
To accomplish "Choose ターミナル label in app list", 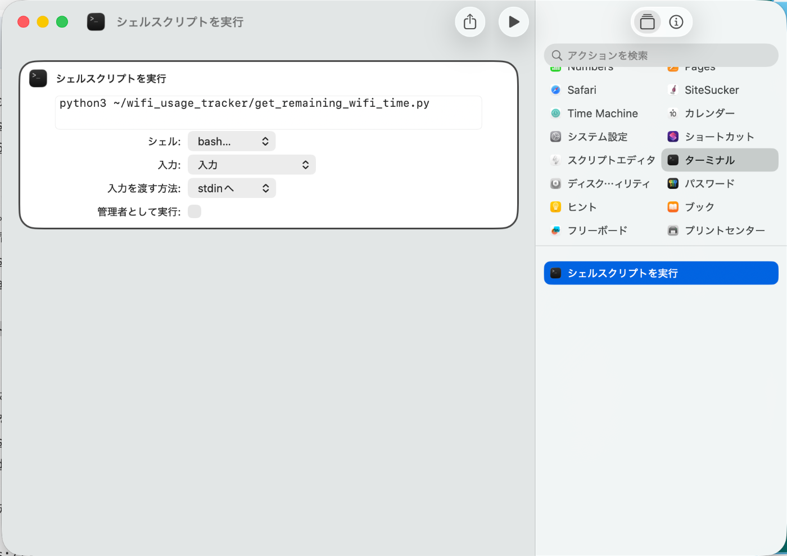I will pyautogui.click(x=709, y=160).
